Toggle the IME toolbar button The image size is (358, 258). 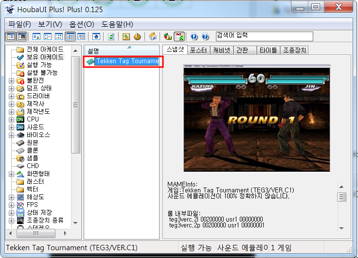179,36
